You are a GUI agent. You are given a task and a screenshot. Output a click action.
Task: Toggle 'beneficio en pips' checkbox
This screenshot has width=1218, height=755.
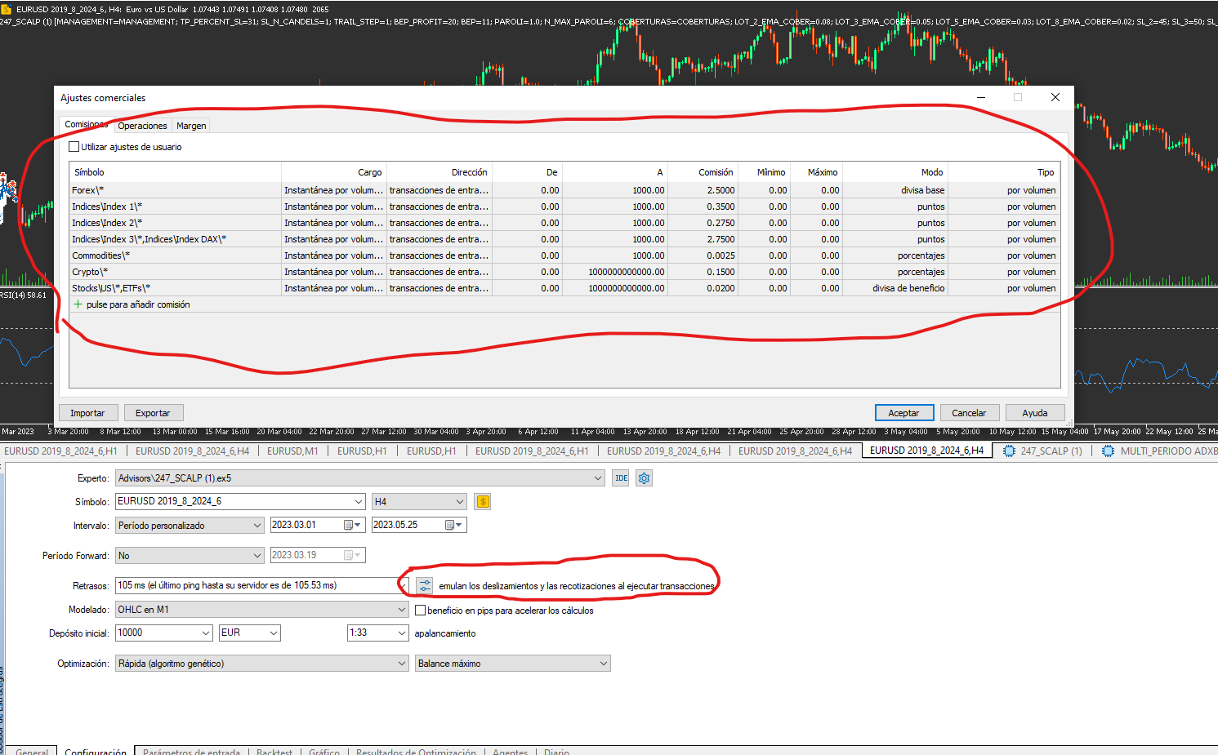tap(421, 611)
